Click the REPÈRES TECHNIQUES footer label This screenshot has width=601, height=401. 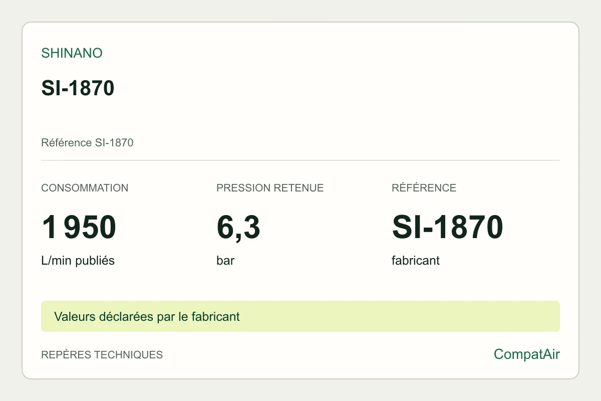[x=102, y=355]
